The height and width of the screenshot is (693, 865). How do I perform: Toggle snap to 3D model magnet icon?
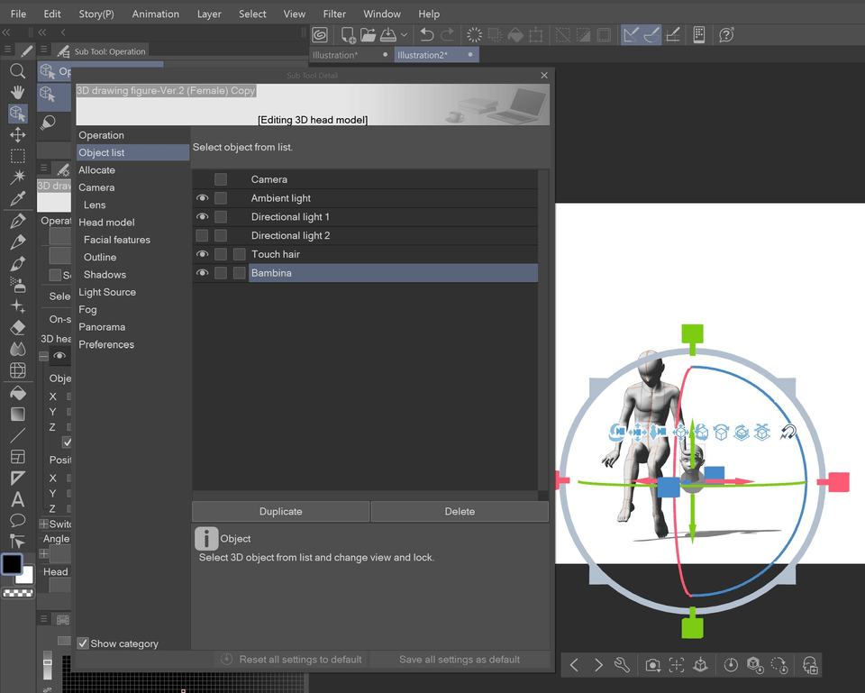(x=788, y=432)
